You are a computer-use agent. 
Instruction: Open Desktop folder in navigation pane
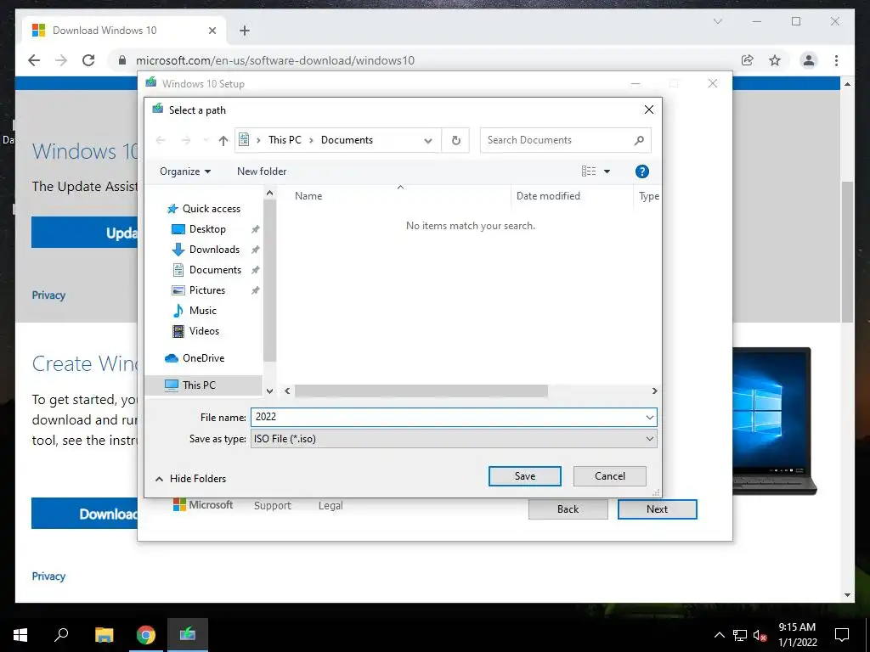point(207,229)
